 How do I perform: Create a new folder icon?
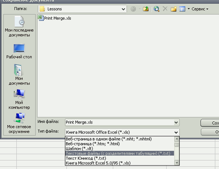(174, 9)
